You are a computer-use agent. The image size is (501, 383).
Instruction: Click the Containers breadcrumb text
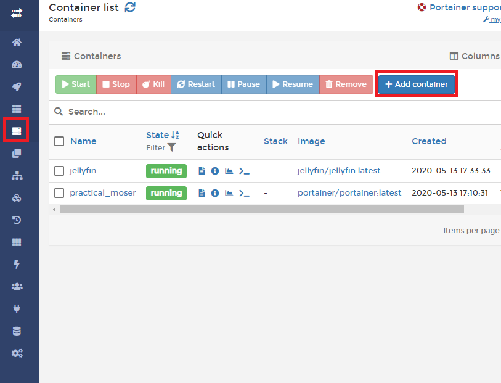pos(65,20)
